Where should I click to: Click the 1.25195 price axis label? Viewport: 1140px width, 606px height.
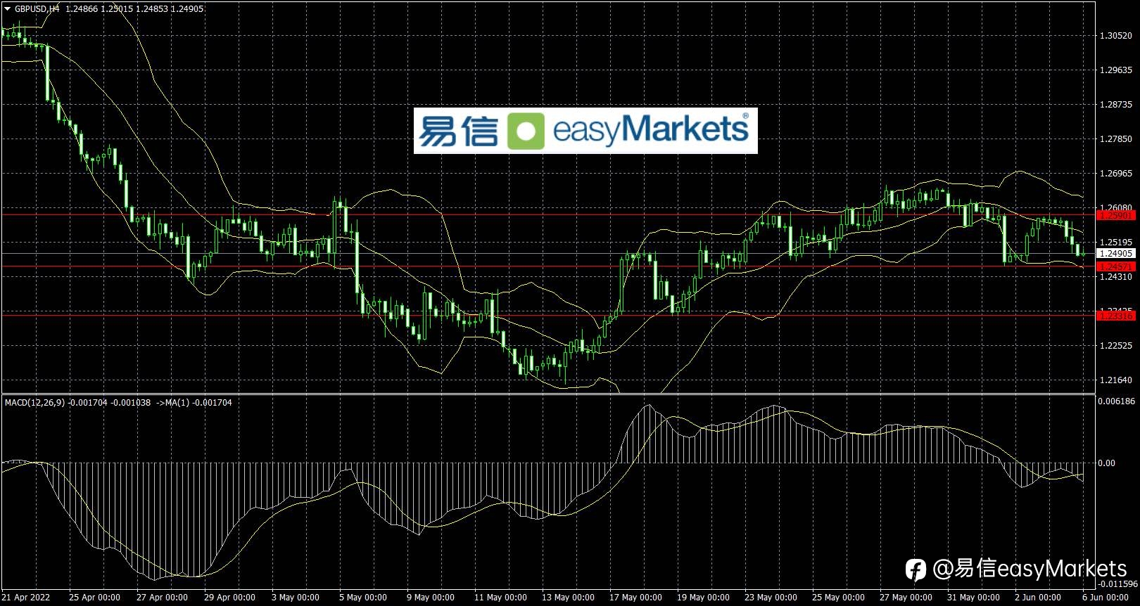point(1116,243)
